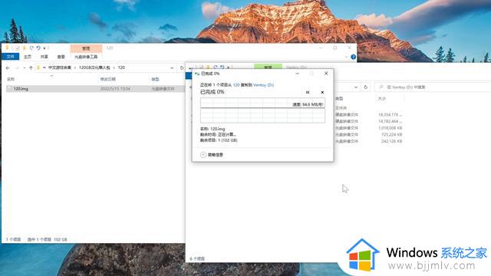Click the selected 102 GB status bar text
This screenshot has width=491, height=276.
pyautogui.click(x=48, y=239)
